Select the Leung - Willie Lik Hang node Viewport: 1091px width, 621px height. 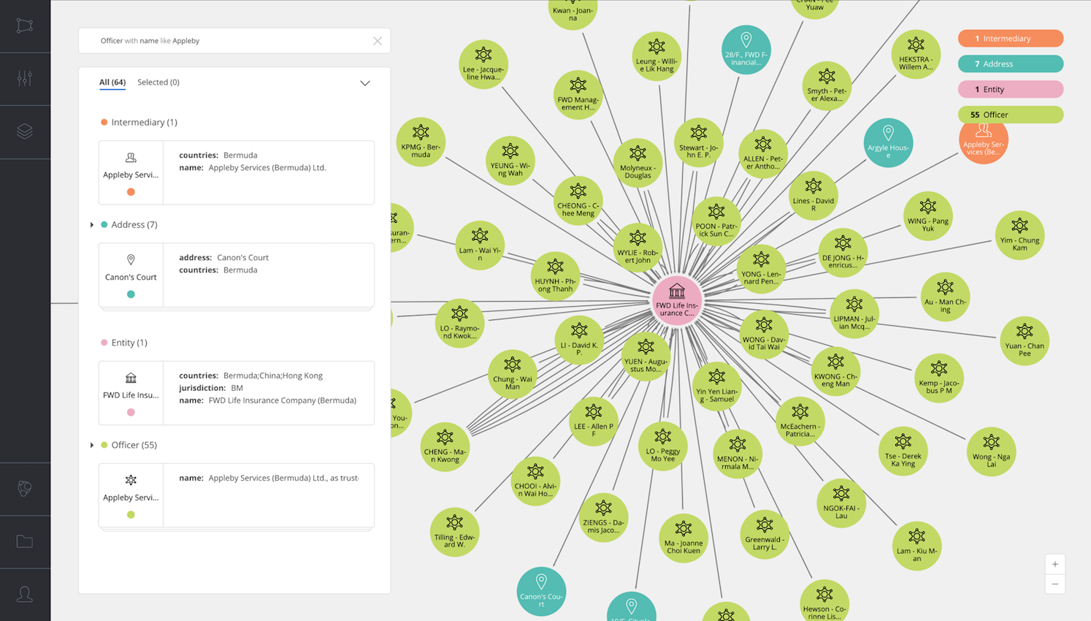point(656,56)
